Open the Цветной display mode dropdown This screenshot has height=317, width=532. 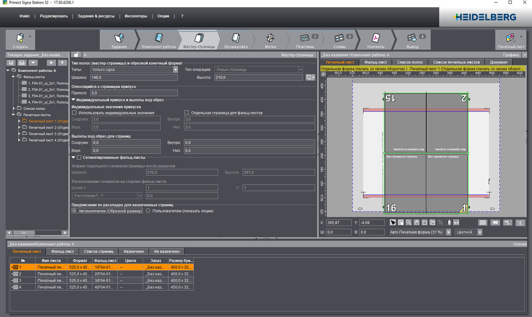coord(480,232)
